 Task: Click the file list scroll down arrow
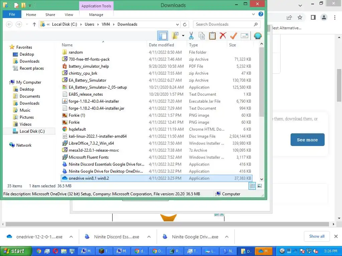pyautogui.click(x=262, y=179)
